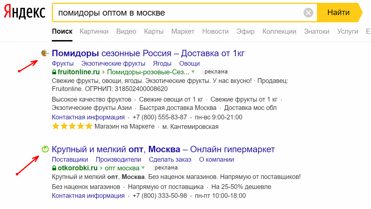Select the Новости tab

pyautogui.click(x=215, y=31)
